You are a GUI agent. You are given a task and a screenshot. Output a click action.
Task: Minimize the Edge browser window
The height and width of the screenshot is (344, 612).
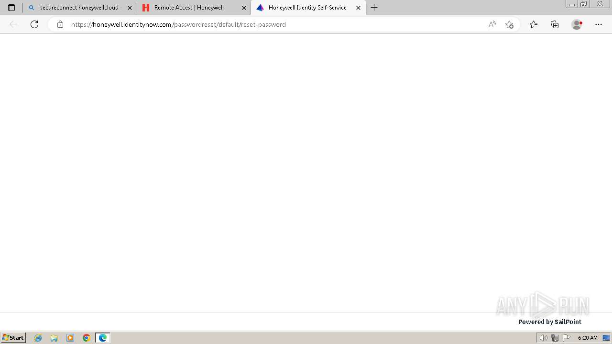point(571,4)
